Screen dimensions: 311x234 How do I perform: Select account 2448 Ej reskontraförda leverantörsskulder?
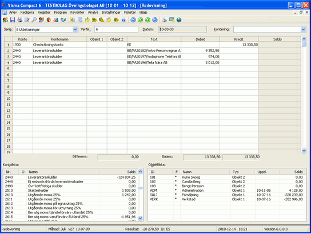pos(70,181)
